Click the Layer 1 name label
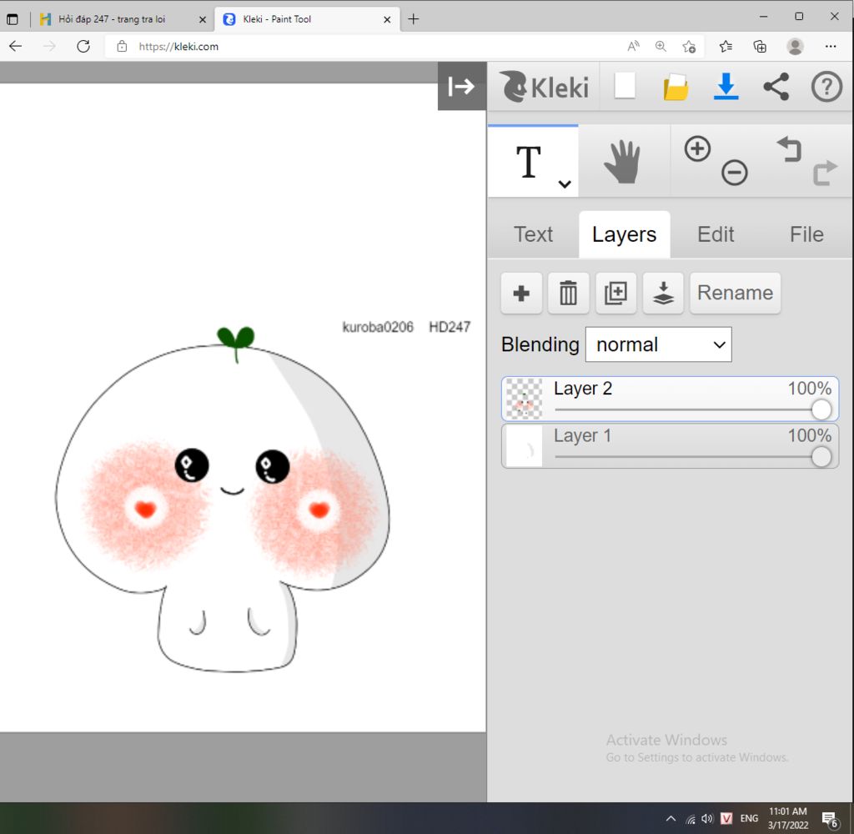This screenshot has width=854, height=834. tap(582, 436)
